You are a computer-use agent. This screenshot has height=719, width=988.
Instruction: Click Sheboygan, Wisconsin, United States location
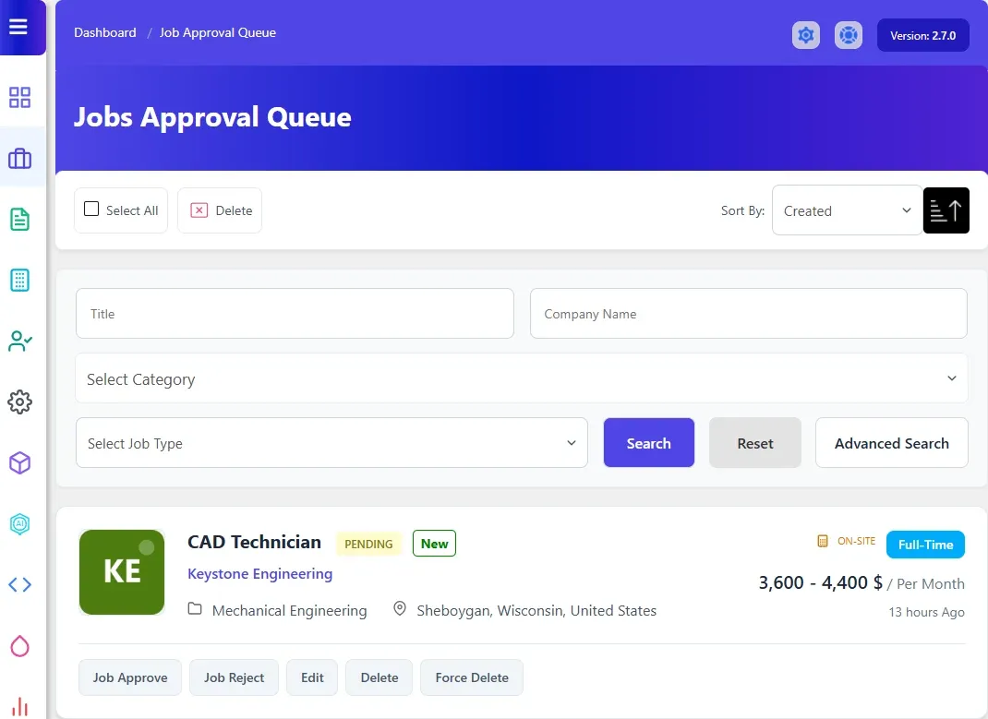(x=536, y=610)
